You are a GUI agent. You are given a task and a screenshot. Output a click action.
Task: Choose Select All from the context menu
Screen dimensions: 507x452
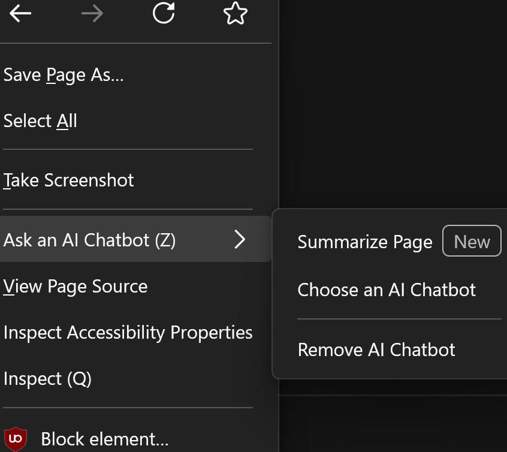40,120
